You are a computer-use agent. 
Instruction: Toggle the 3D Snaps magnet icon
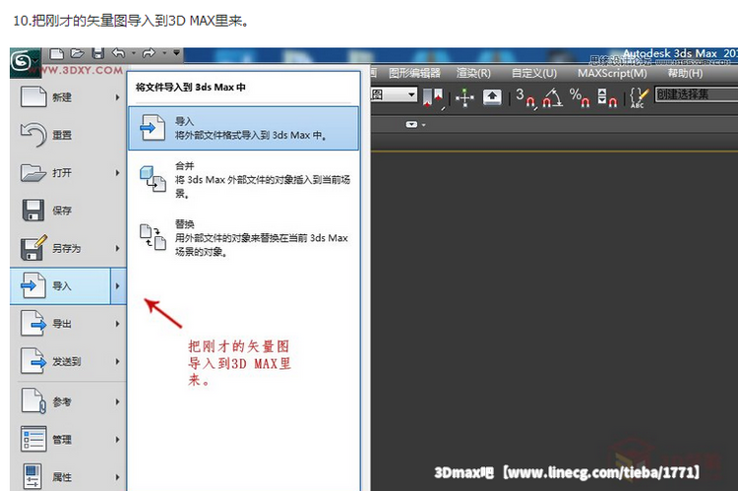[525, 97]
